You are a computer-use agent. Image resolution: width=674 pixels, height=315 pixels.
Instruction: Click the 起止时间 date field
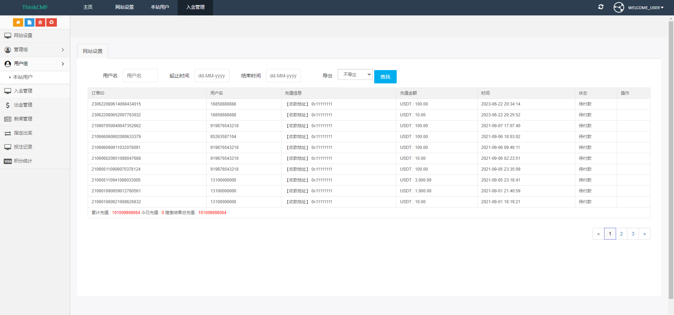click(212, 76)
